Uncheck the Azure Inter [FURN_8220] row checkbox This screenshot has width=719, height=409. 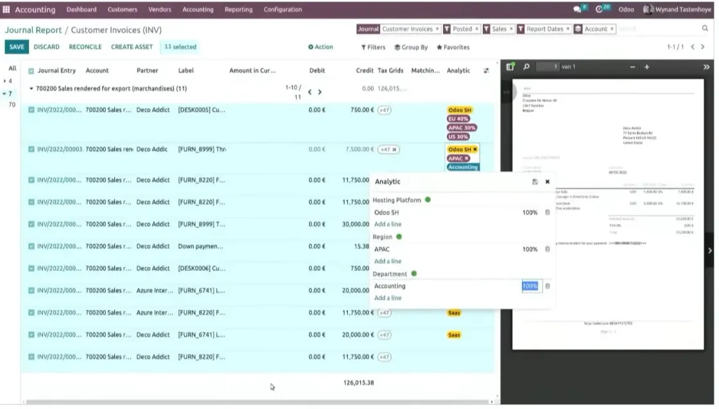pyautogui.click(x=31, y=313)
